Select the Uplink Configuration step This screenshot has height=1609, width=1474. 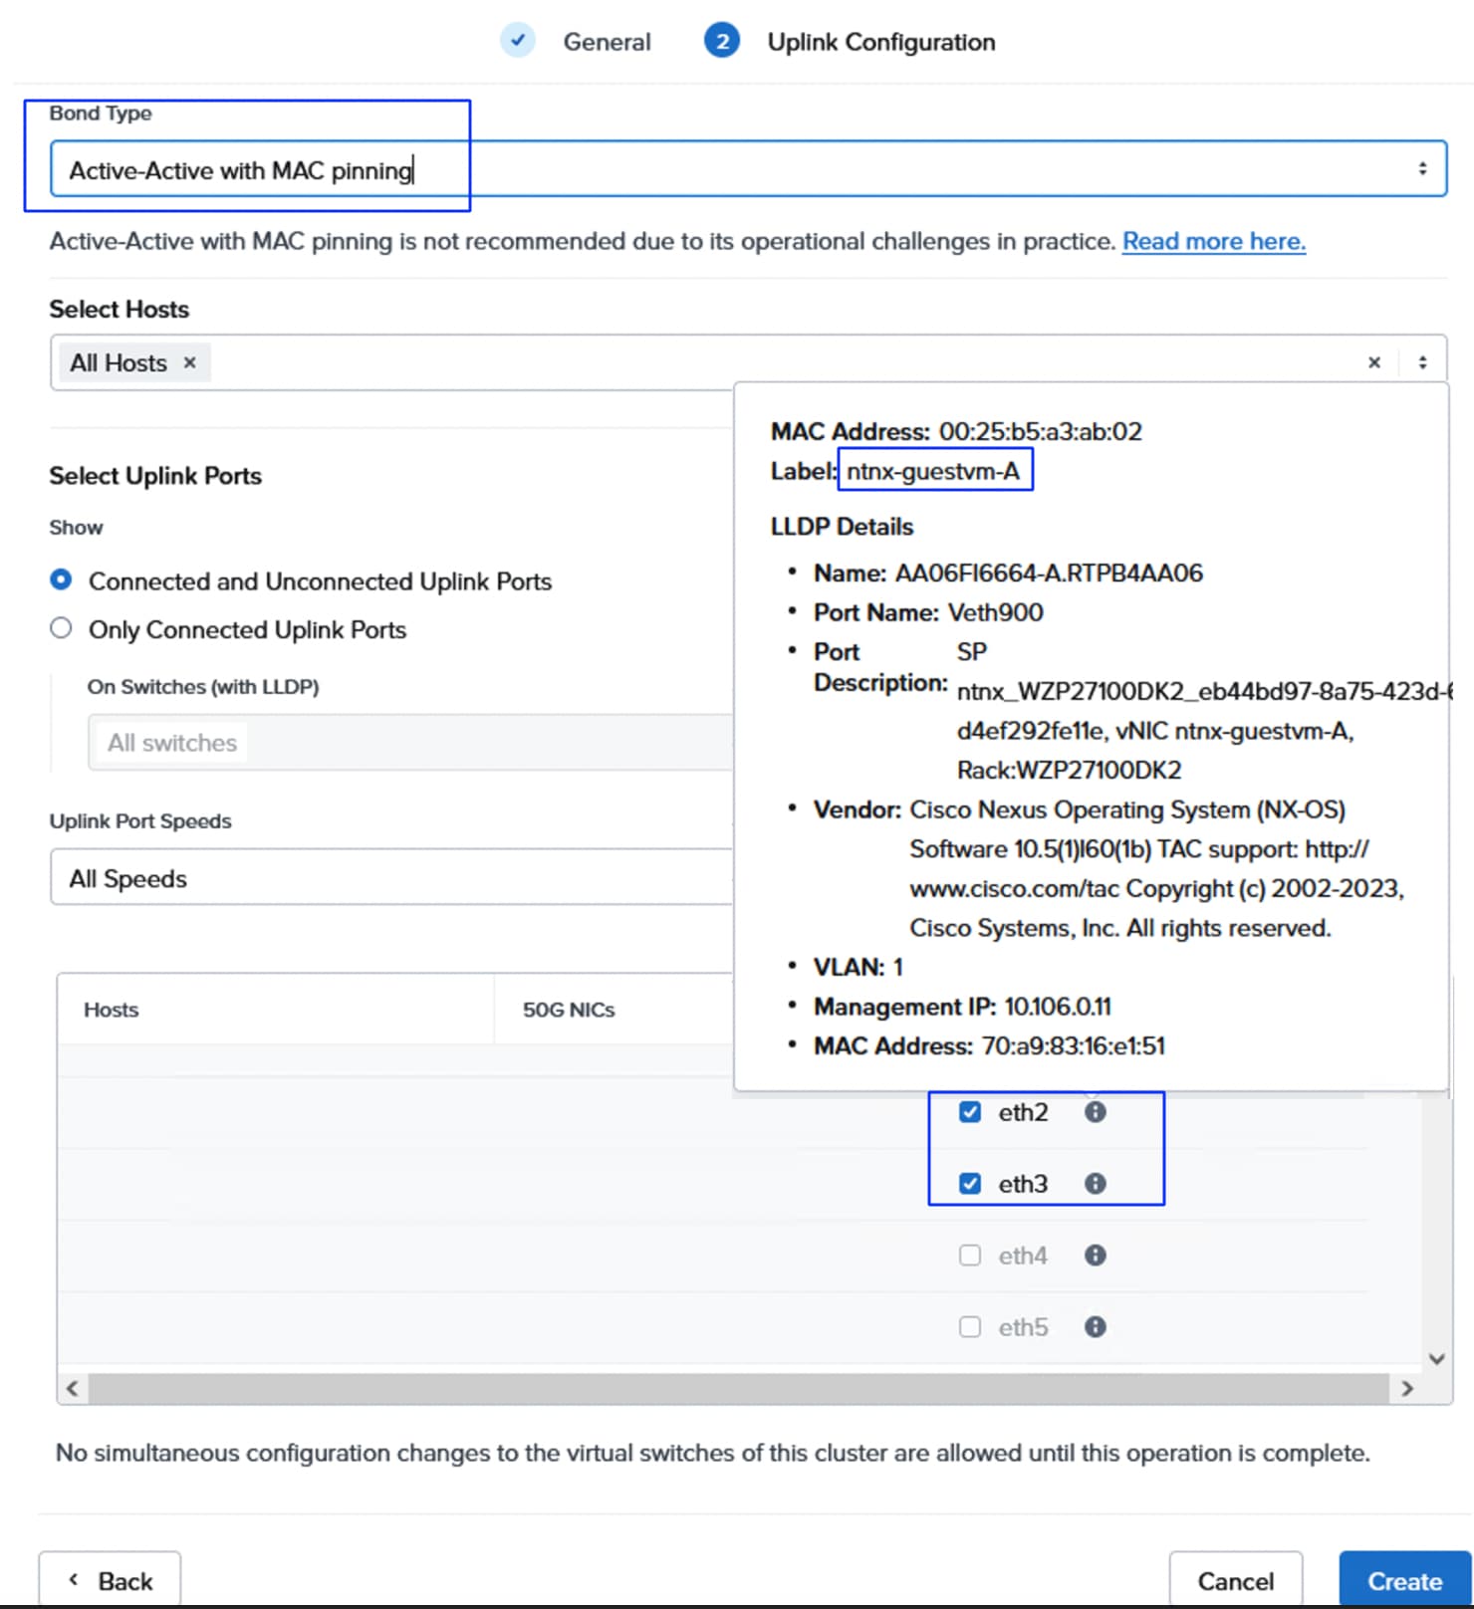tap(880, 42)
